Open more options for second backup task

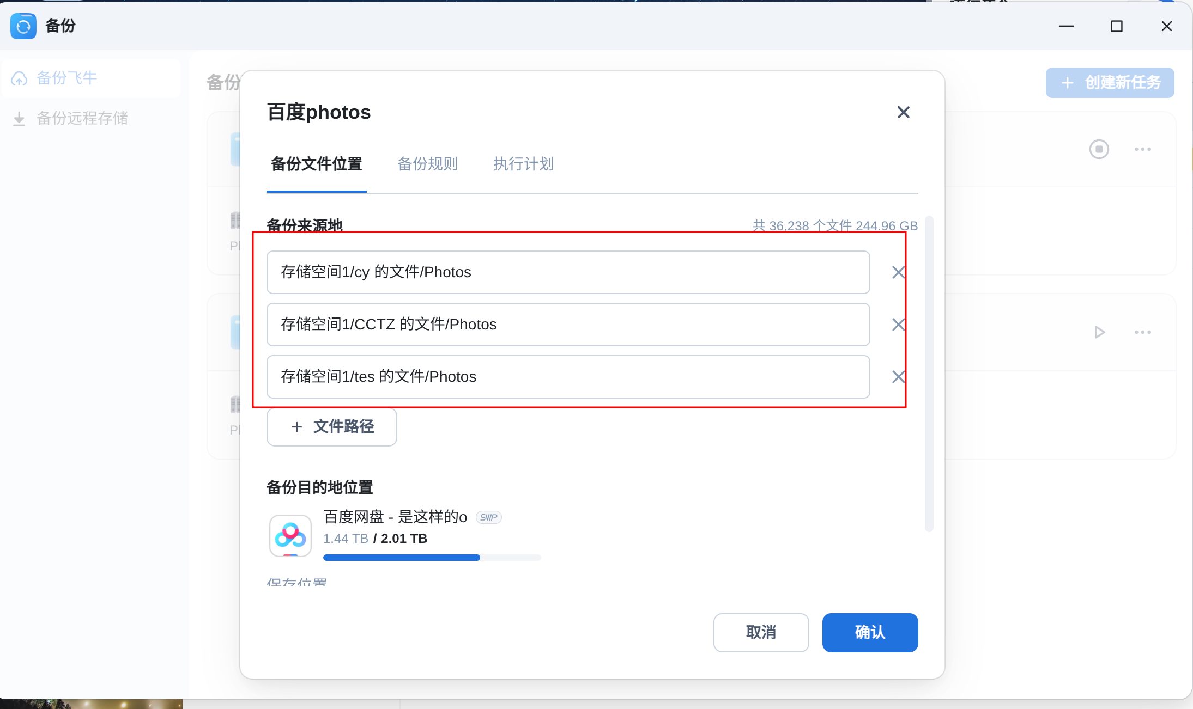click(1142, 332)
